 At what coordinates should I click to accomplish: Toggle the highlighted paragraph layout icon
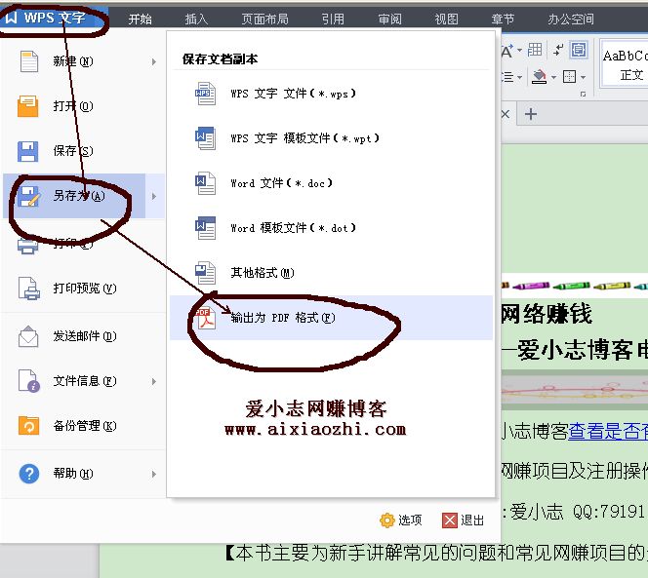tap(578, 51)
